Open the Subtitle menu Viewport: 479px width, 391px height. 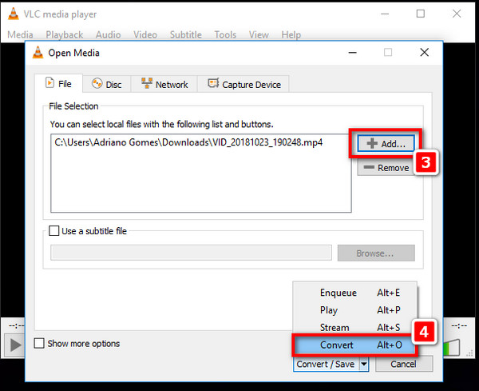(x=186, y=34)
